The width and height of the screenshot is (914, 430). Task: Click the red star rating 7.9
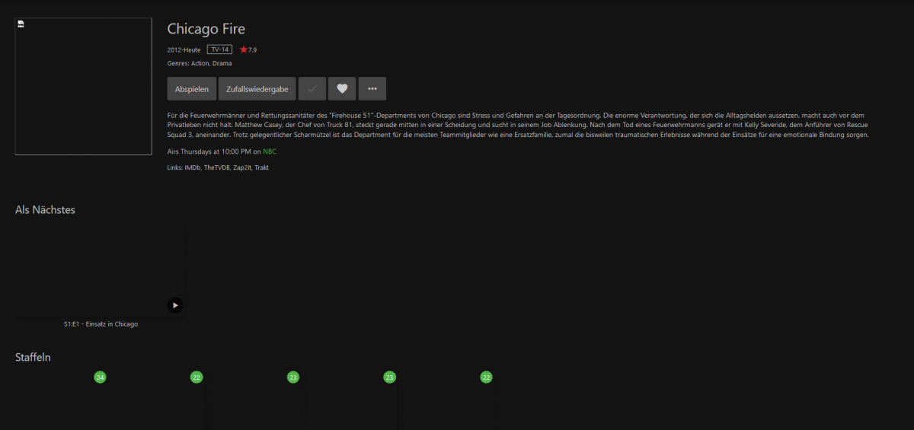pos(248,49)
